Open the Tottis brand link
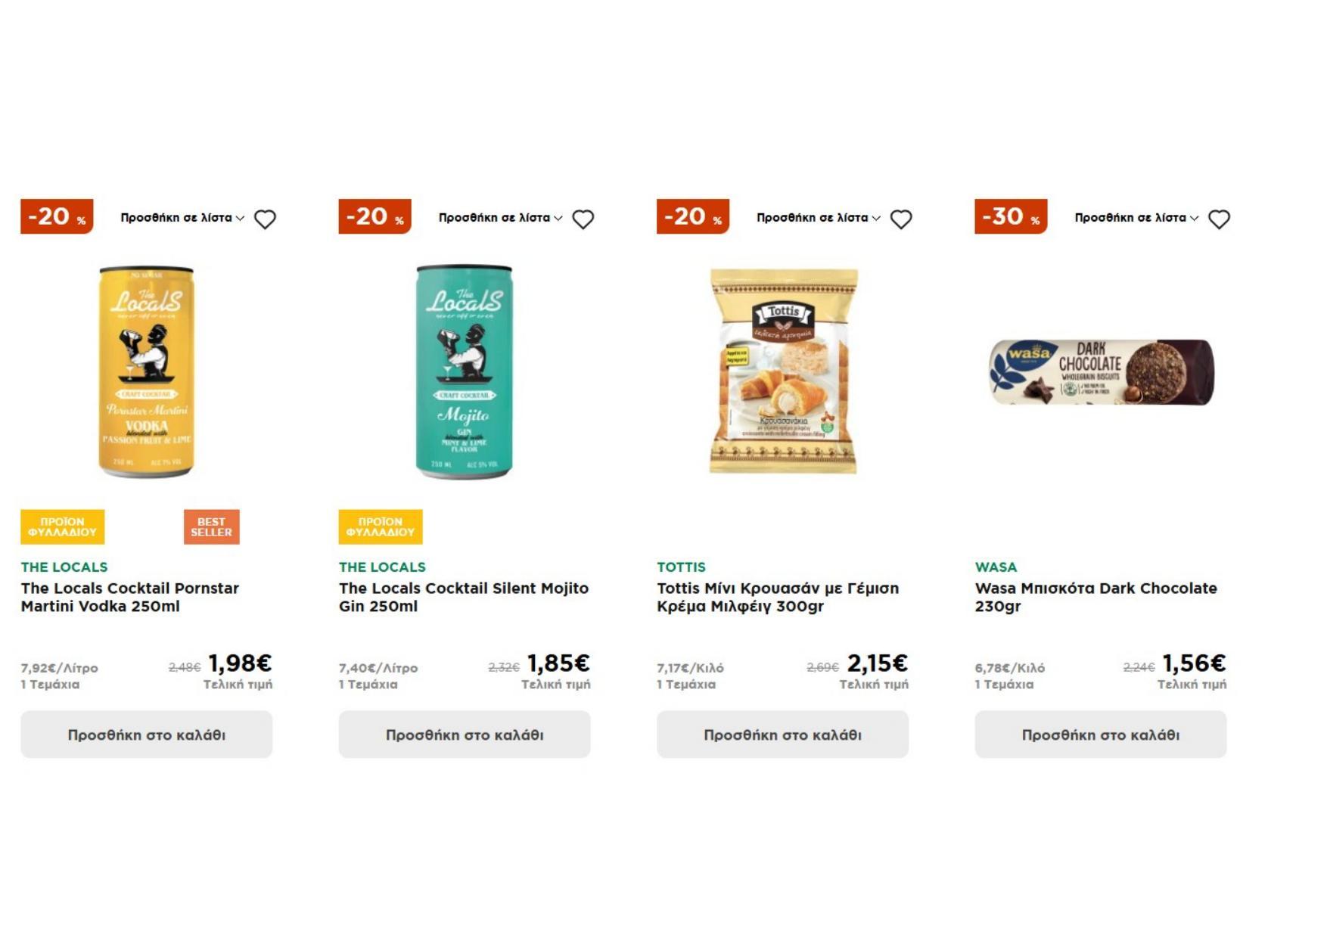This screenshot has height=938, width=1327. click(681, 567)
